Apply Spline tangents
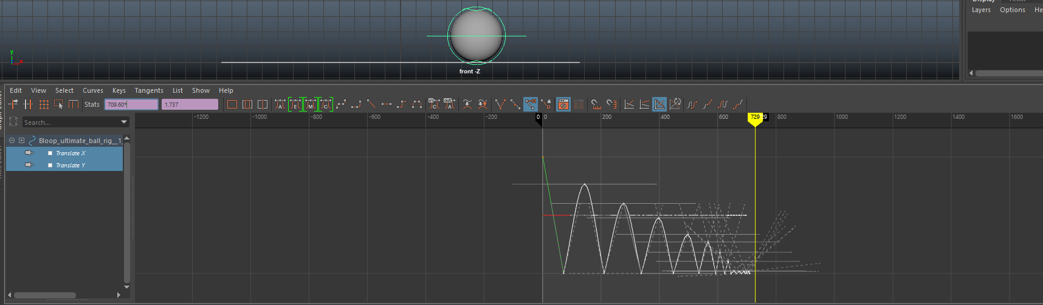Screen dimensions: 1043x305 tap(340, 104)
